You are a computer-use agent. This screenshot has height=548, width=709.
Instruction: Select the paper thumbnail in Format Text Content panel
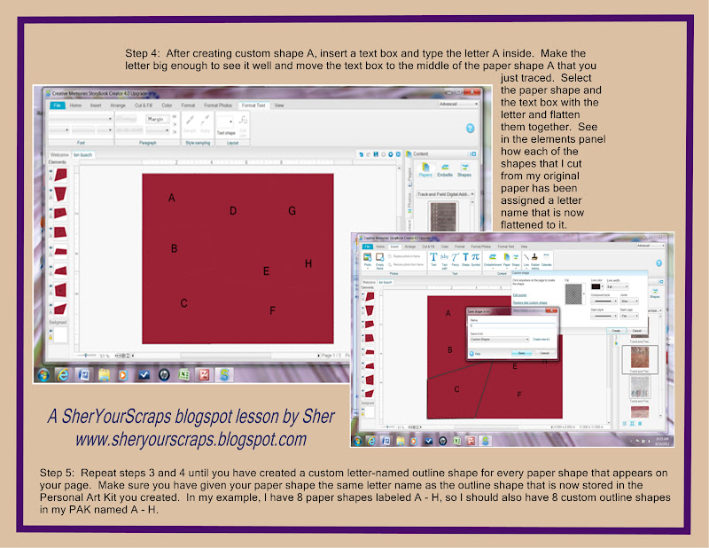click(444, 216)
